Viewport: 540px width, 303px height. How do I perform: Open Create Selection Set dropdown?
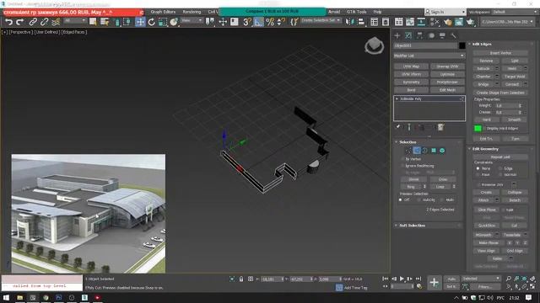click(321, 20)
